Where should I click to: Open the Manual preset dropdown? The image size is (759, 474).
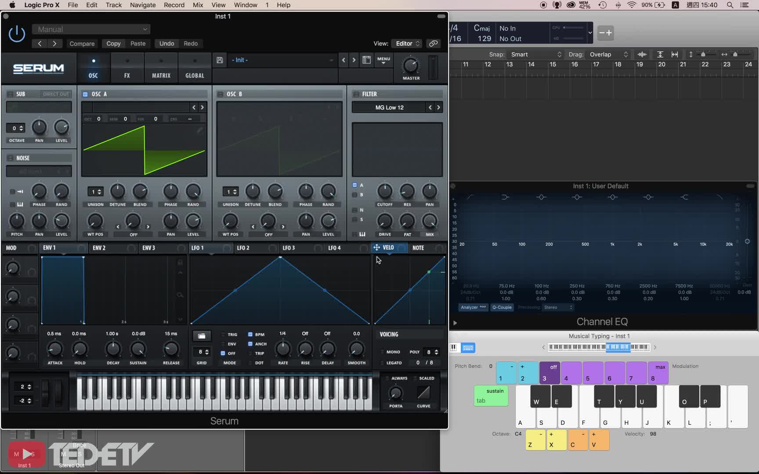91,29
